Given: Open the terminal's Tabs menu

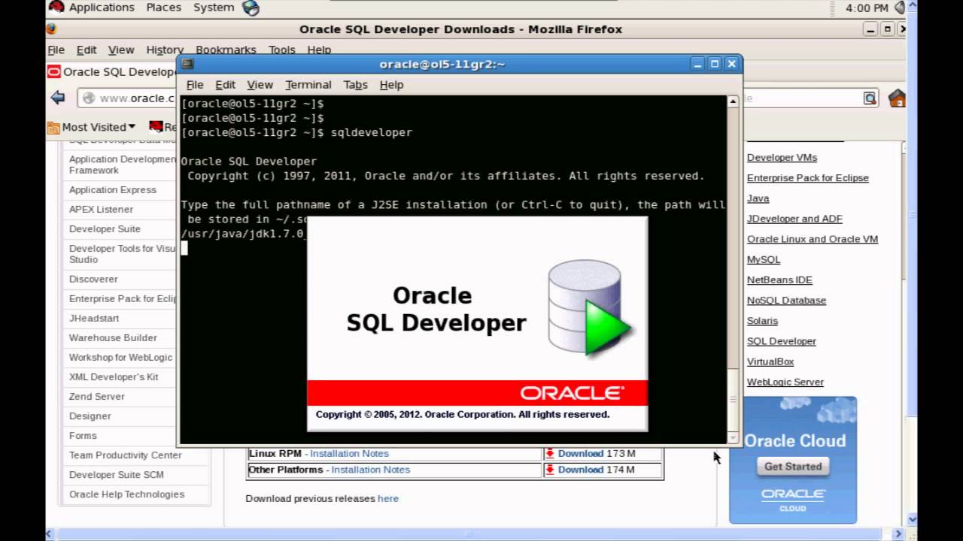Looking at the screenshot, I should pos(355,85).
